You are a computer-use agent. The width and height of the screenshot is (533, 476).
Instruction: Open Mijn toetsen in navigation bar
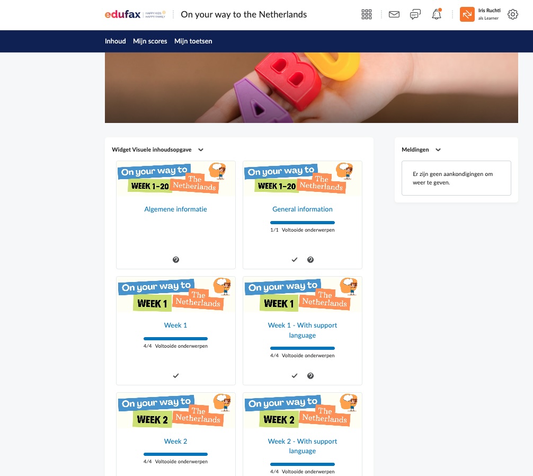(x=193, y=41)
